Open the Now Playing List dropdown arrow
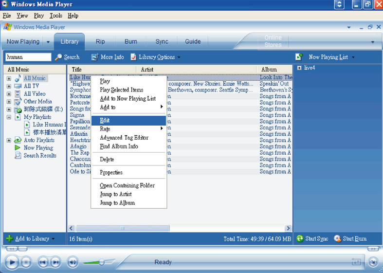383x273 pixels. (353, 57)
